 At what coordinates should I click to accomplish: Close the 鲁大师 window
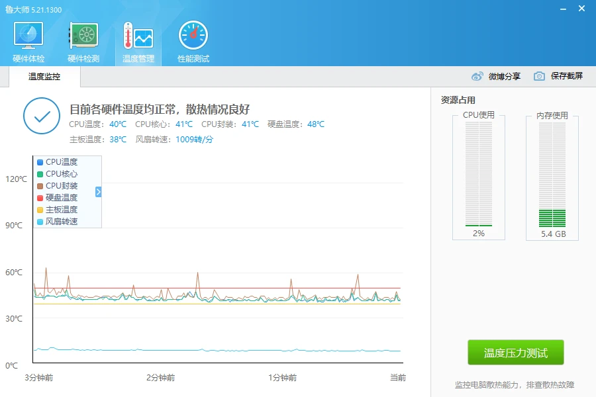tap(581, 9)
